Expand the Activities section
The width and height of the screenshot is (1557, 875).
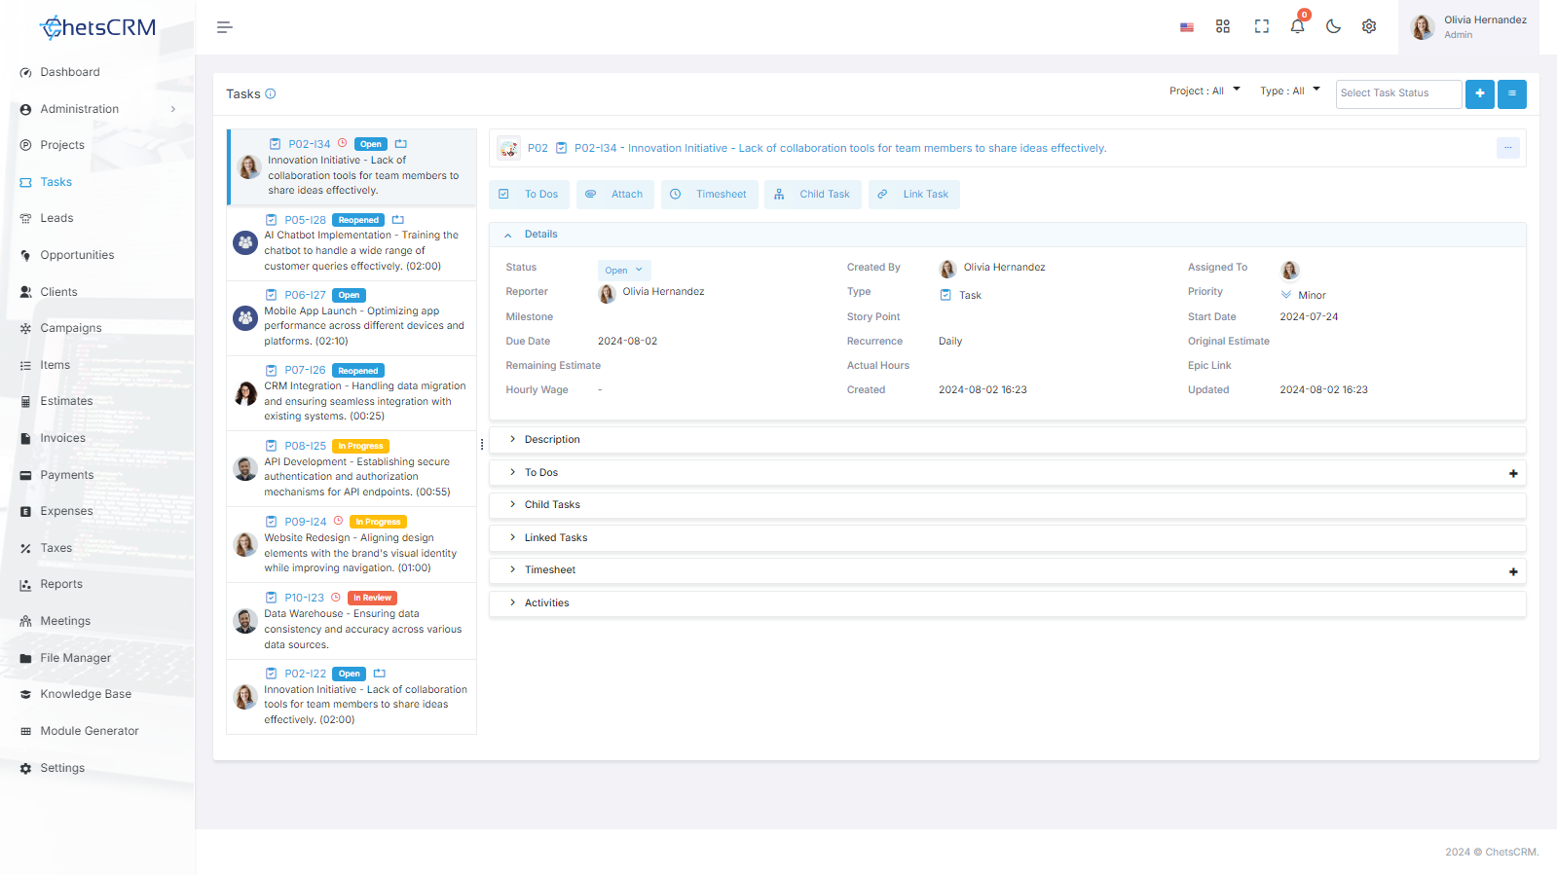pos(1007,603)
